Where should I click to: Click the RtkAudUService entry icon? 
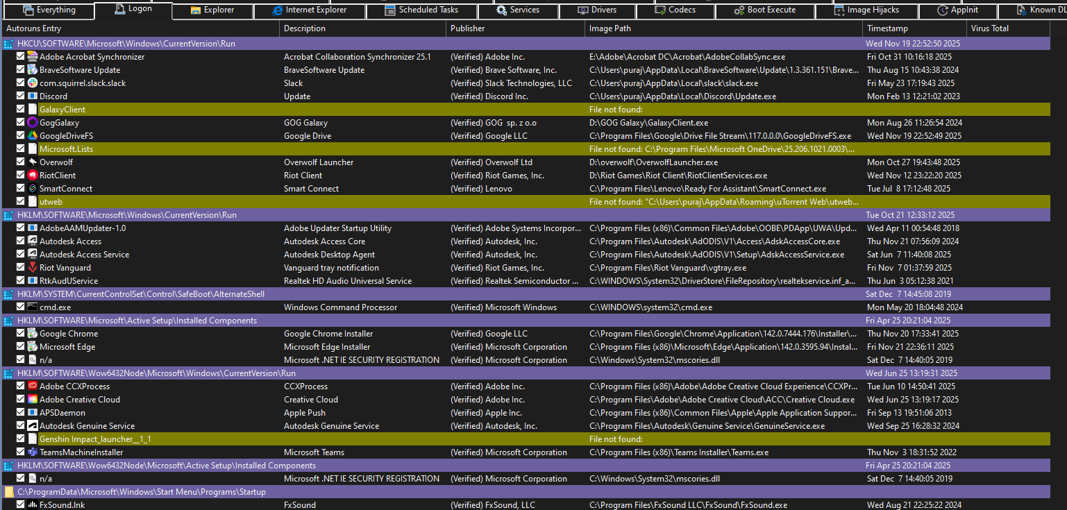click(x=32, y=281)
